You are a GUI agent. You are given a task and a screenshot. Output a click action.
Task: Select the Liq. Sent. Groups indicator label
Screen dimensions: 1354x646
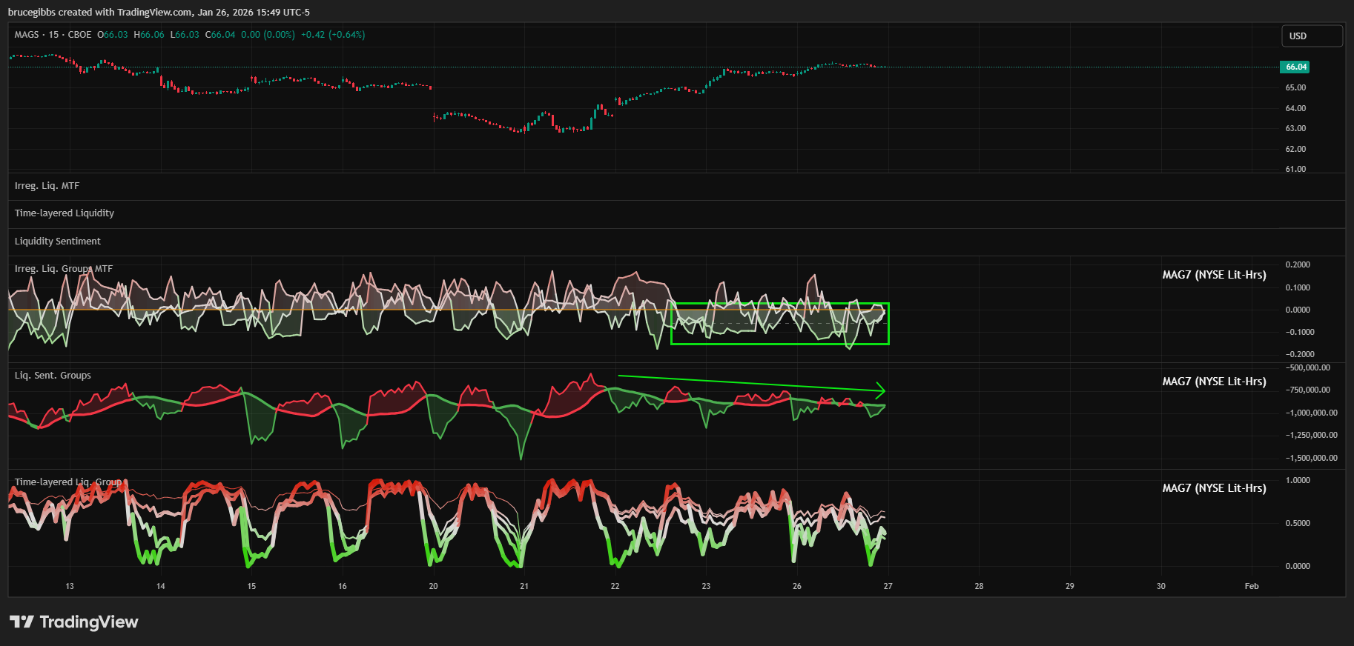pyautogui.click(x=53, y=376)
